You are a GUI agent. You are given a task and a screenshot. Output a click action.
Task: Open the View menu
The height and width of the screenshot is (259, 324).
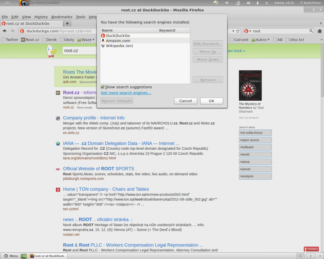[26, 17]
